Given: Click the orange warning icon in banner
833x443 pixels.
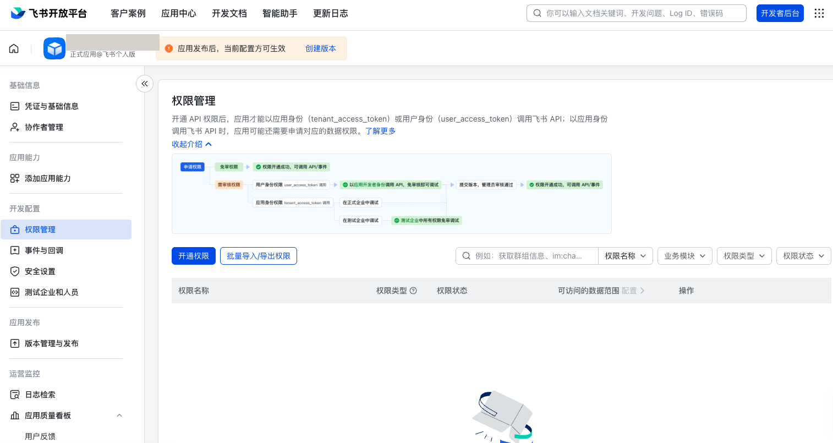Looking at the screenshot, I should [169, 48].
